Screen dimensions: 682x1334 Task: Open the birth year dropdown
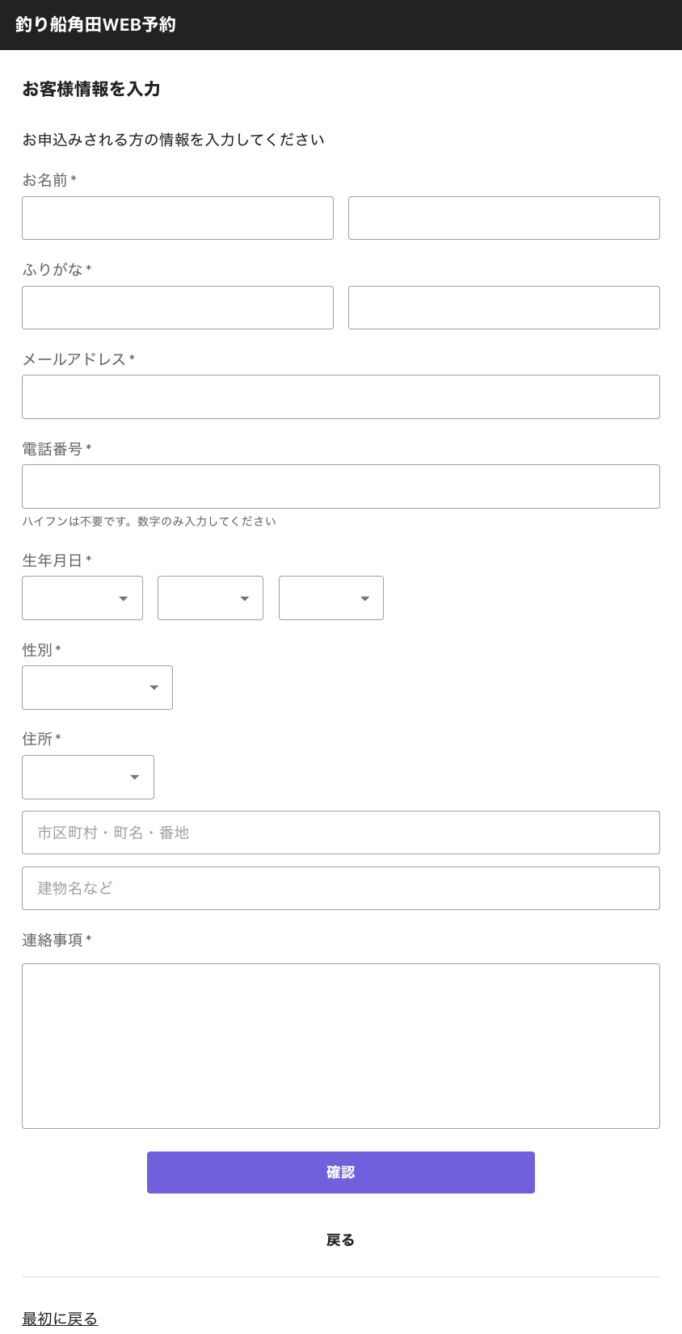(82, 598)
